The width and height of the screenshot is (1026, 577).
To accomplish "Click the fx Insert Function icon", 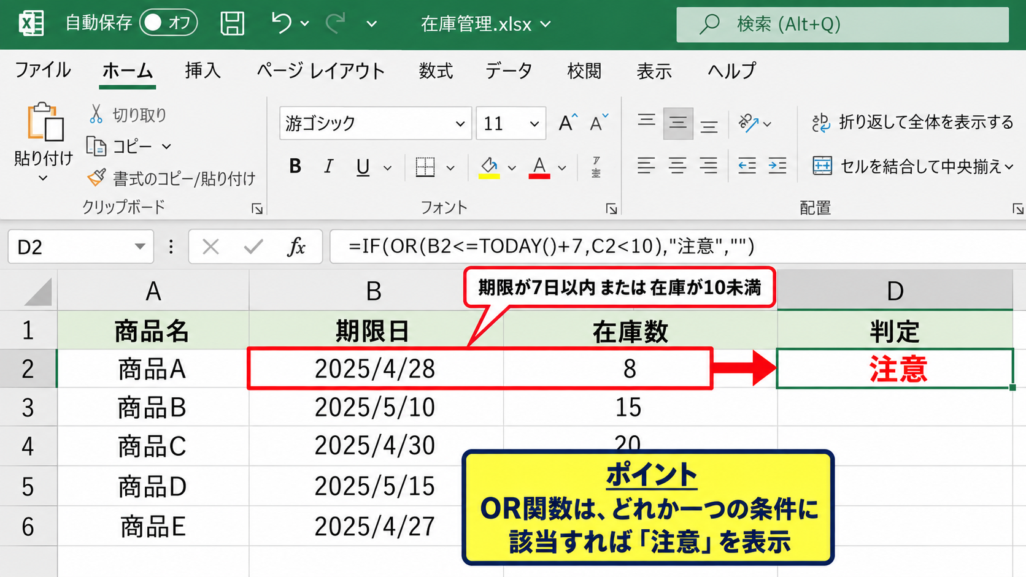I will 296,246.
